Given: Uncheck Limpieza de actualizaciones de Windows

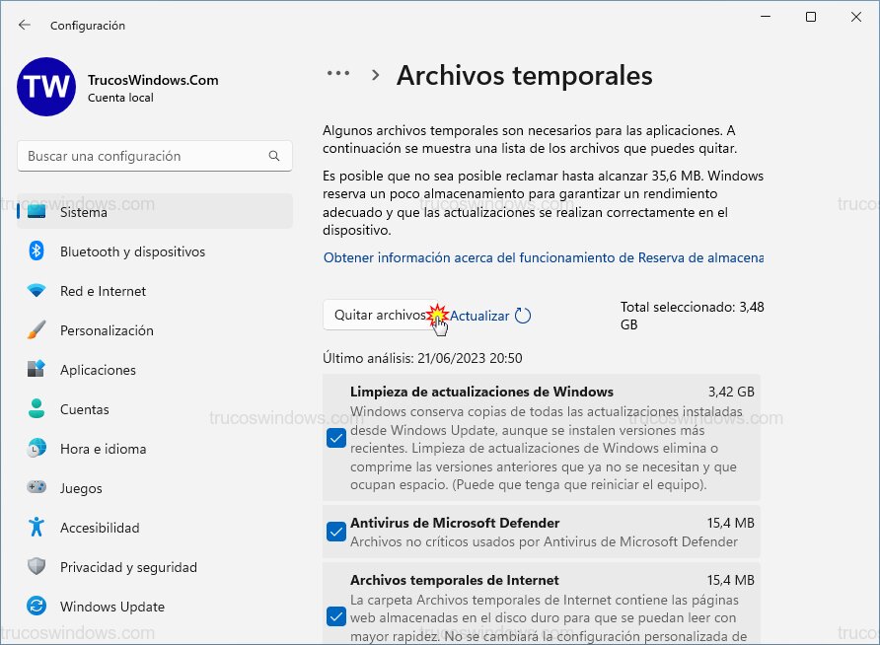Looking at the screenshot, I should [336, 438].
